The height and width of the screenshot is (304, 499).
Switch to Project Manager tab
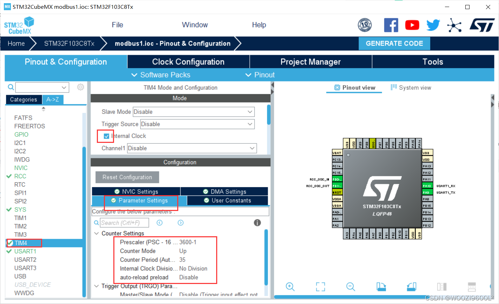coord(311,62)
